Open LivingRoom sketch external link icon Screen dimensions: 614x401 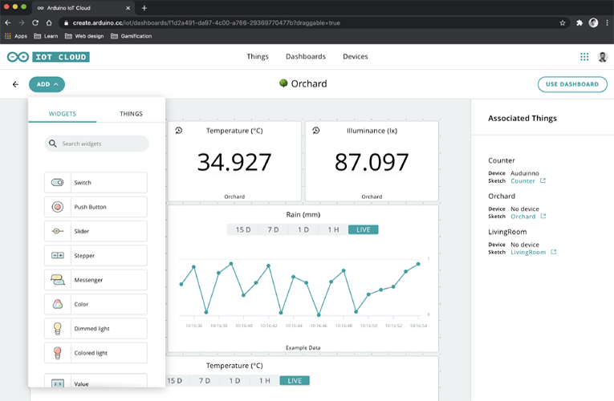(x=553, y=252)
